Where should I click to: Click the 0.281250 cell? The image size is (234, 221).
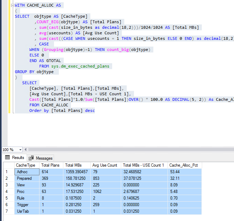pyautogui.click(x=77, y=205)
